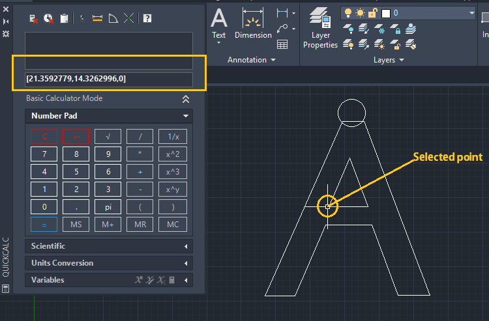Select the intersection of two lines tool
The width and height of the screenshot is (489, 321).
(x=128, y=18)
